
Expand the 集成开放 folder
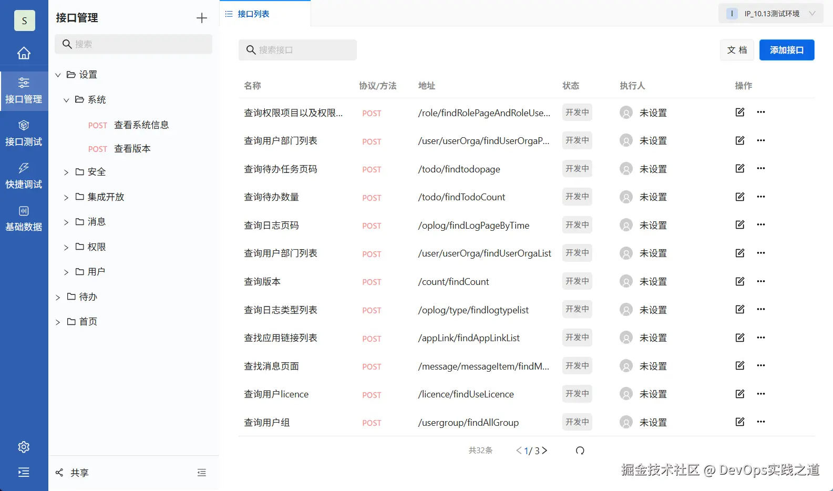pyautogui.click(x=66, y=198)
